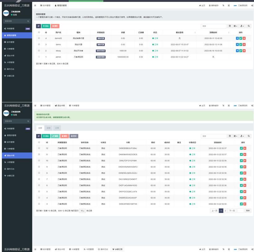Open export dropdown in card list toolbar

coord(242,136)
